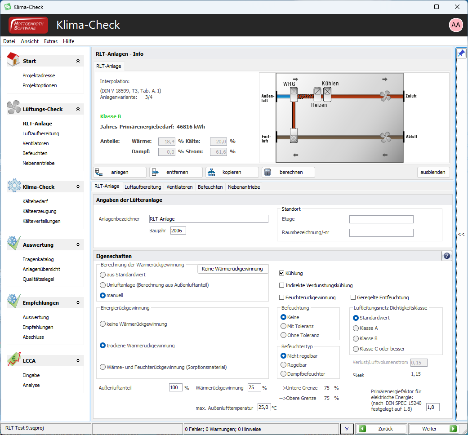The width and height of the screenshot is (468, 435).
Task: Click the Baujahr input field
Action: pyautogui.click(x=178, y=231)
